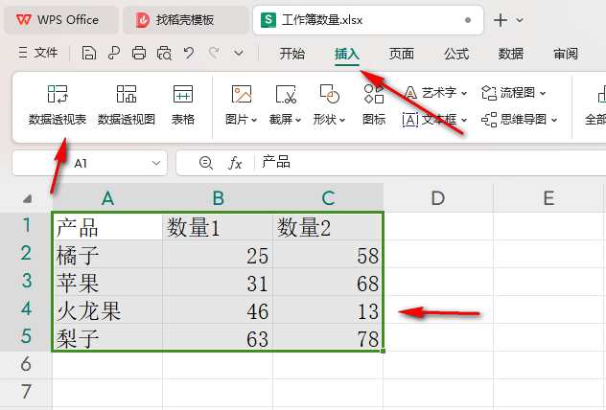Open the WPS Office home tab

click(61, 20)
